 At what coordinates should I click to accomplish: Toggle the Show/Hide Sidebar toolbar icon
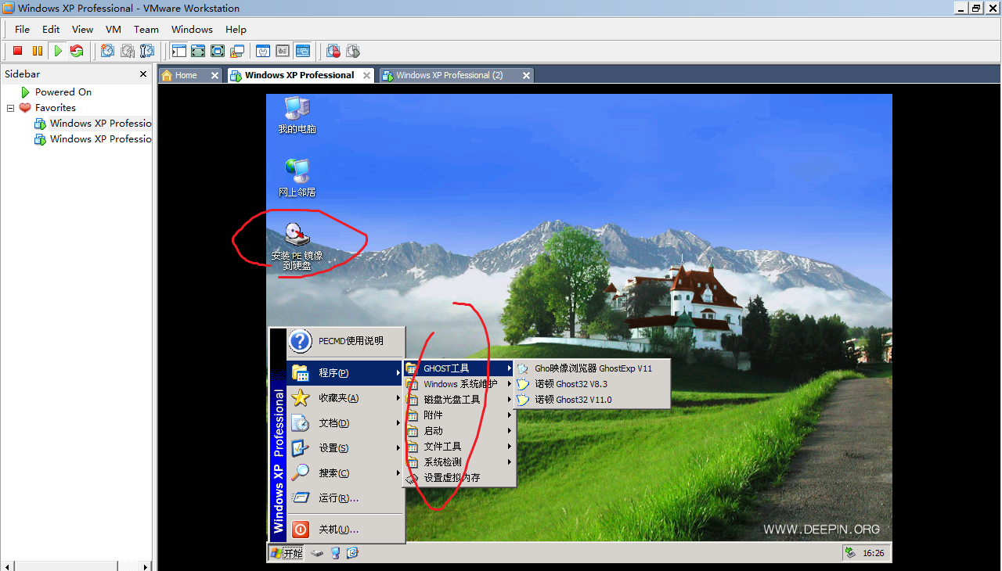click(x=178, y=51)
